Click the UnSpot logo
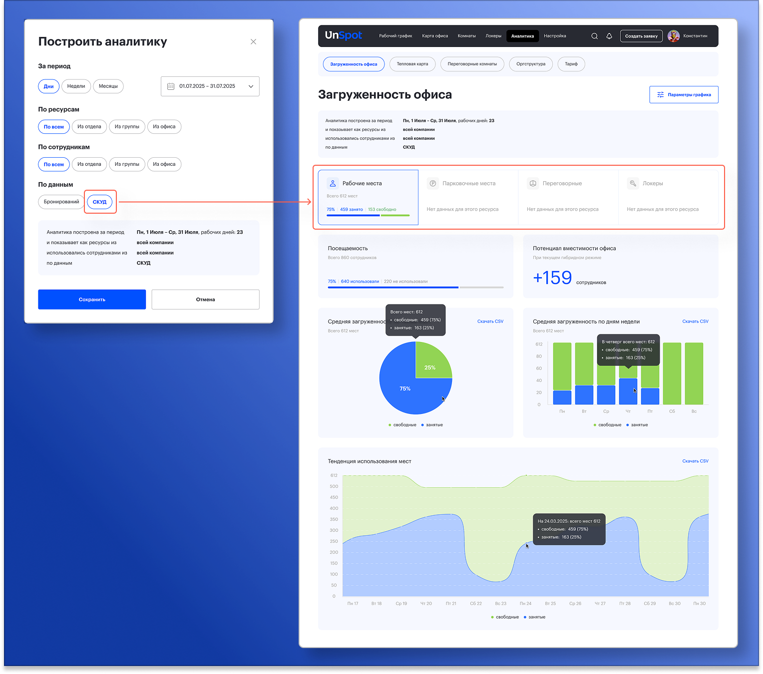 point(344,35)
